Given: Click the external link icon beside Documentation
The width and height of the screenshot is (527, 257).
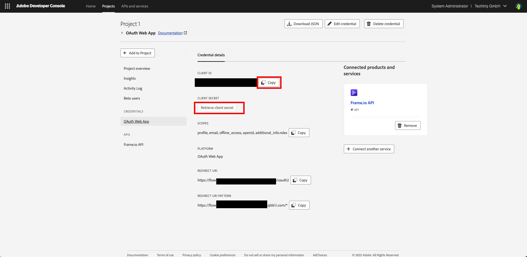Looking at the screenshot, I should tap(185, 33).
